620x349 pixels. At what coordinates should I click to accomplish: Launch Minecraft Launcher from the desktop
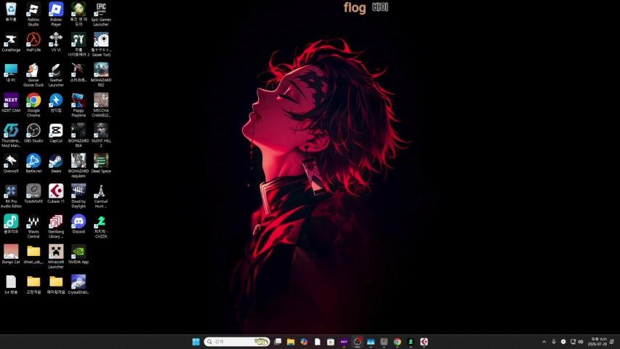click(x=56, y=257)
